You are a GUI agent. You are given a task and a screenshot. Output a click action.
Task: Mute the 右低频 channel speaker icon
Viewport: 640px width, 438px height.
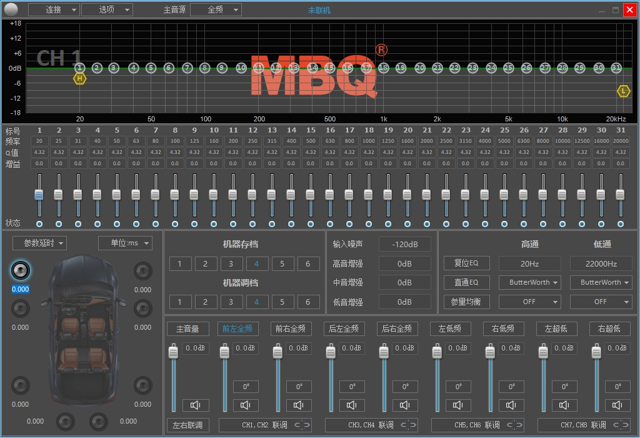tap(511, 405)
